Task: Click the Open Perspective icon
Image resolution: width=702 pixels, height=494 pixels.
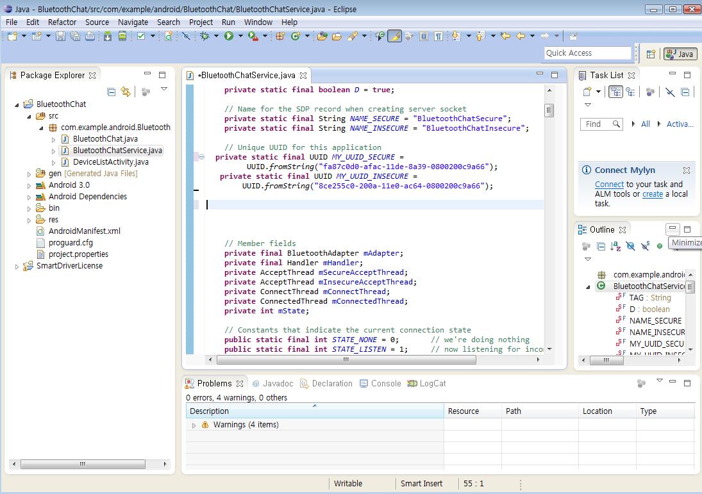Action: click(x=651, y=54)
